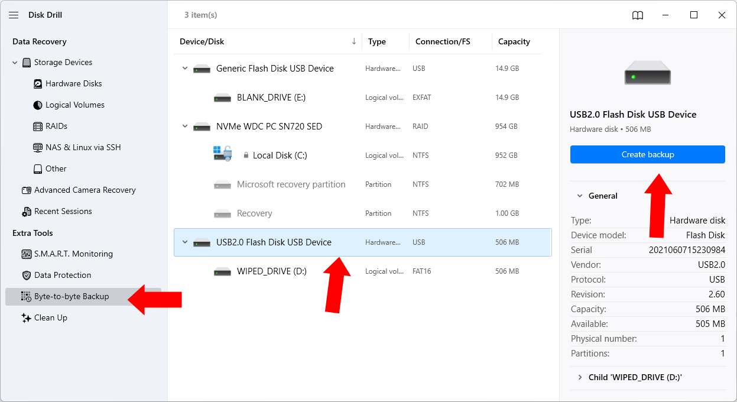Launch the Clean Up tool
Screen dimensions: 737x402
[50, 317]
